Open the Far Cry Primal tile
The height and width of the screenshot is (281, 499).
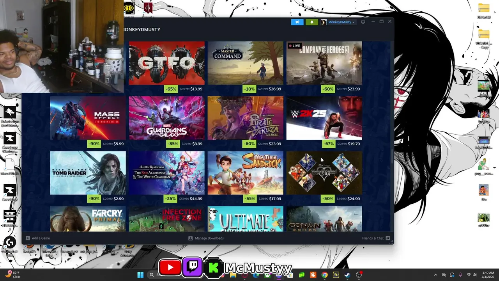[x=88, y=219]
